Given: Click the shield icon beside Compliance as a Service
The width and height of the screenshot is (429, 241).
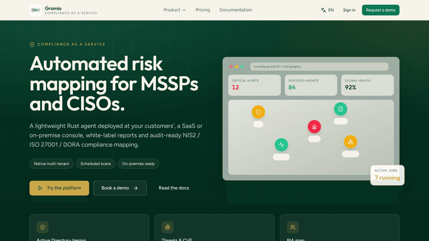Looking at the screenshot, I should tap(32, 45).
